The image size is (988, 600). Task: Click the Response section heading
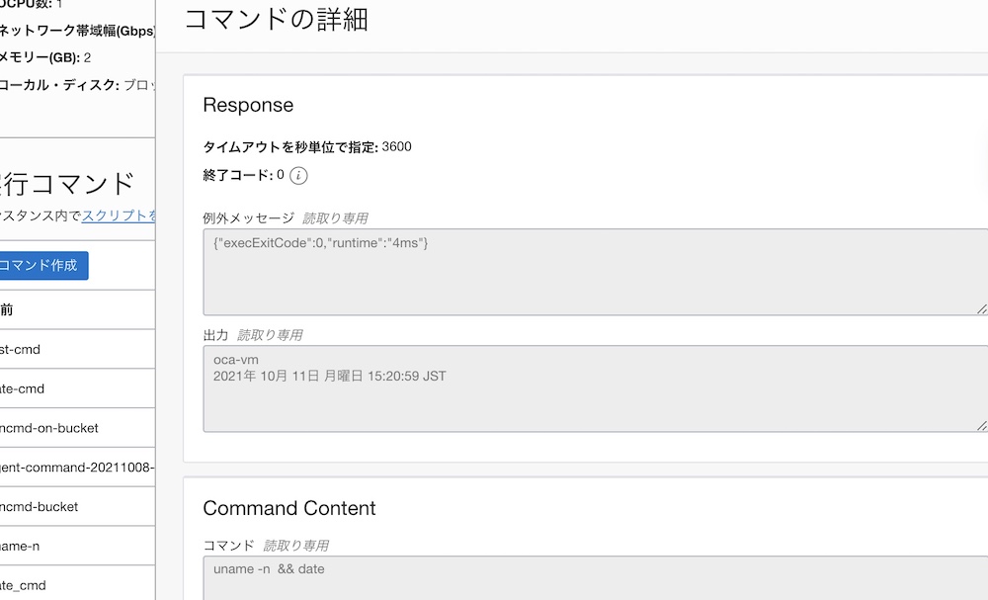point(248,105)
